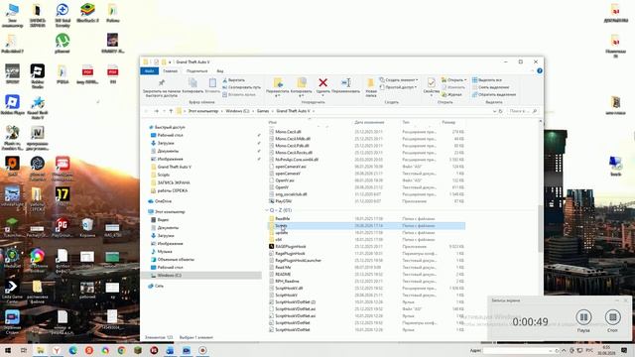
Task: Click the New folder (Новая папка) icon
Action: (x=370, y=83)
